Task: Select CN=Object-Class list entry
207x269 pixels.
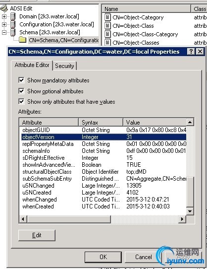Action: coord(133,26)
